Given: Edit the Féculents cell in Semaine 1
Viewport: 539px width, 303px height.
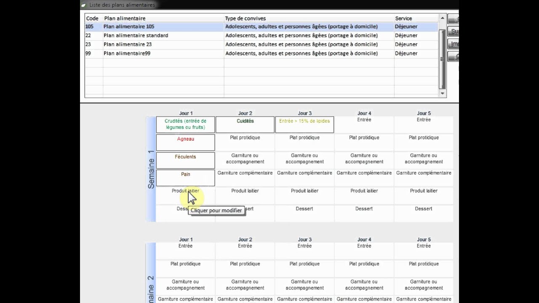Looking at the screenshot, I should [x=185, y=160].
